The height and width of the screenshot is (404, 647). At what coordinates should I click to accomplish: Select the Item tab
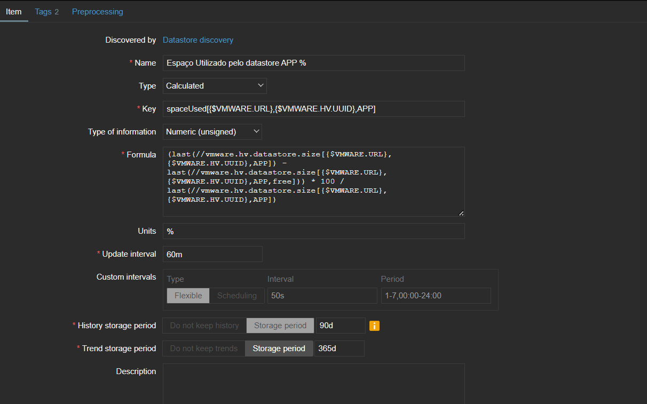coord(14,12)
